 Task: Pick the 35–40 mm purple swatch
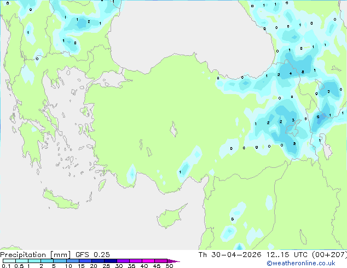[136, 261]
